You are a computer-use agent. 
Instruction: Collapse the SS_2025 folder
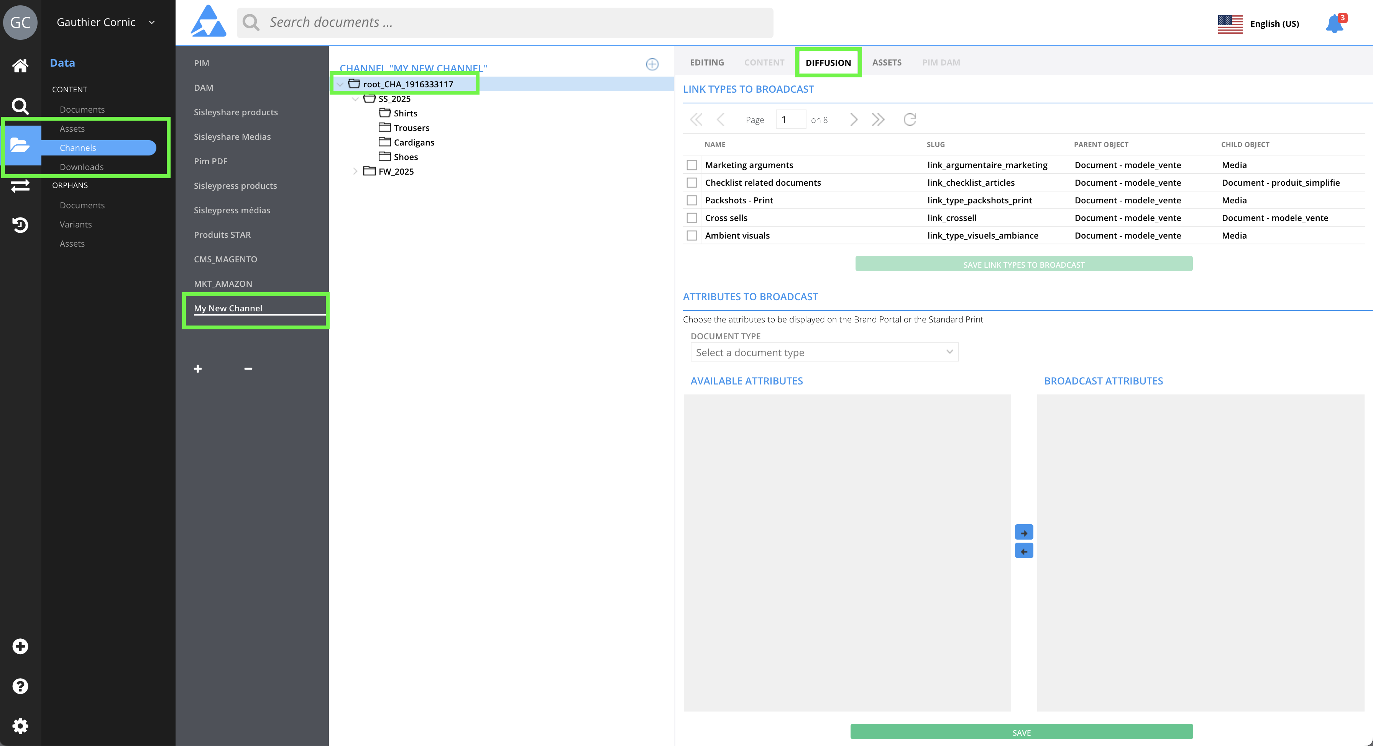(x=355, y=99)
